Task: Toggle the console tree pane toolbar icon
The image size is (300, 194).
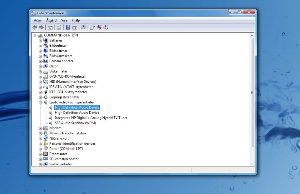Action: (x=50, y=27)
